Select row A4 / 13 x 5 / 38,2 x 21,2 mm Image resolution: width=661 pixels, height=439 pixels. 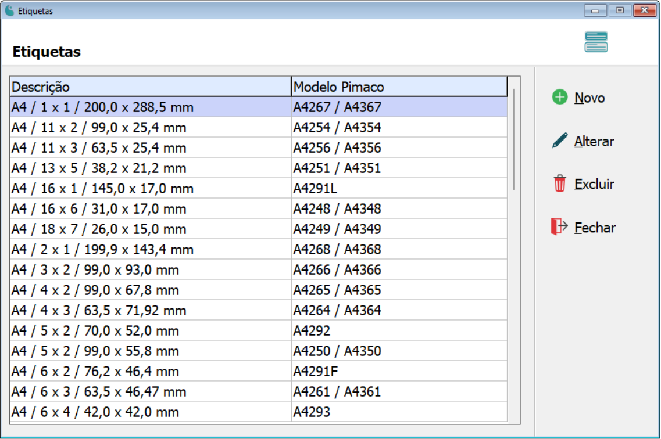(259, 168)
